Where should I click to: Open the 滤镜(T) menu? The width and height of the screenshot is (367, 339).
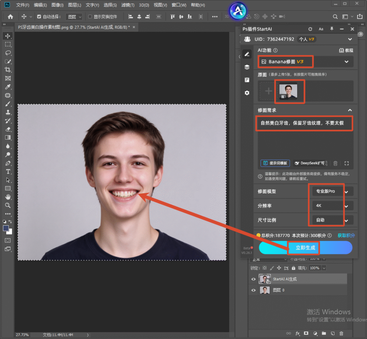(128, 5)
